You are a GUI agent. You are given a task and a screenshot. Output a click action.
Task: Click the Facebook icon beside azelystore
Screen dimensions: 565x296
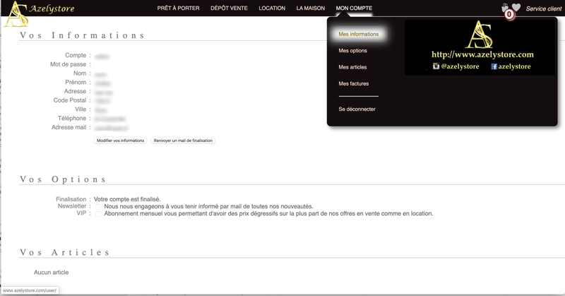tap(494, 66)
